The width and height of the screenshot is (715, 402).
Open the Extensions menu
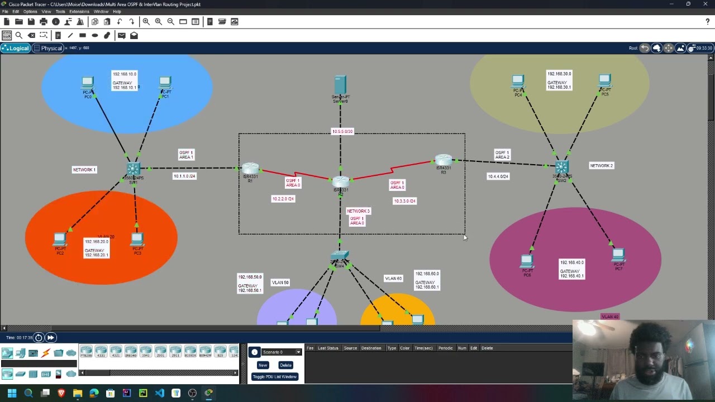[x=79, y=12]
